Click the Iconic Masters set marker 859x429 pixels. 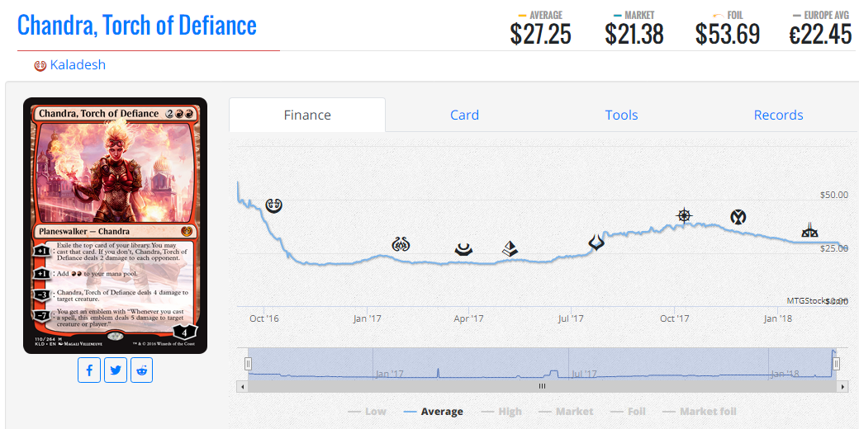pyautogui.click(x=738, y=217)
